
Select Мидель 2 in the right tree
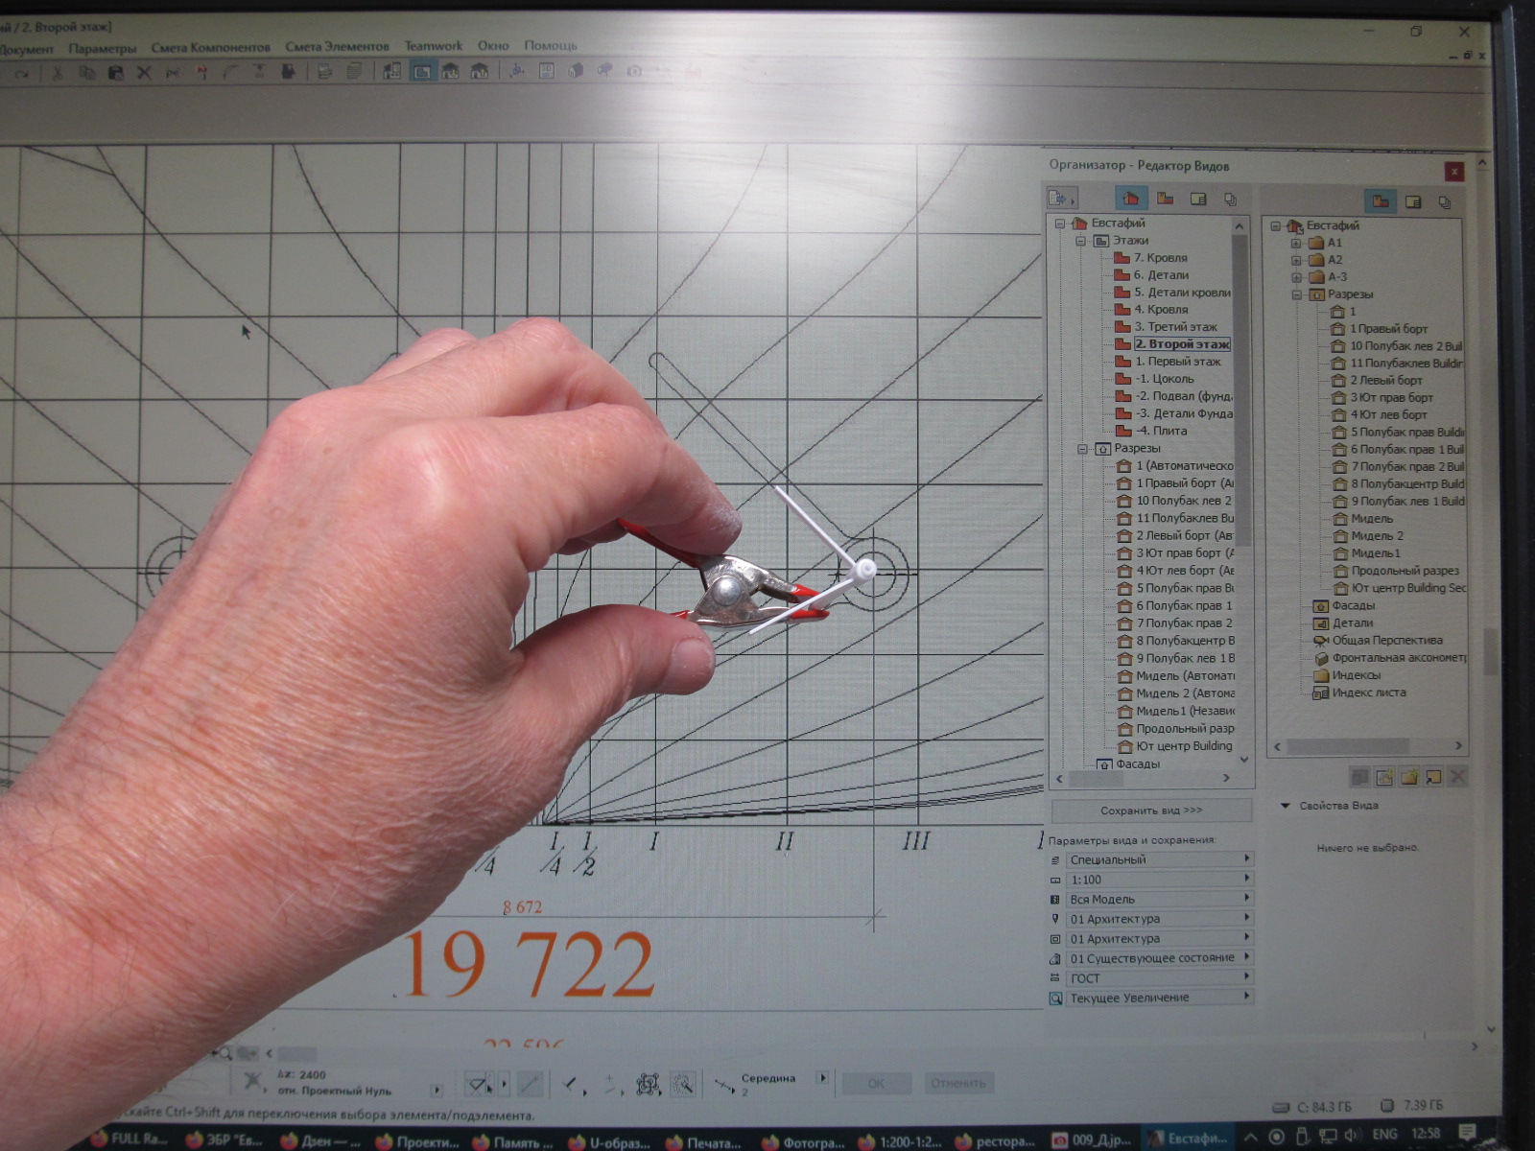click(x=1377, y=536)
